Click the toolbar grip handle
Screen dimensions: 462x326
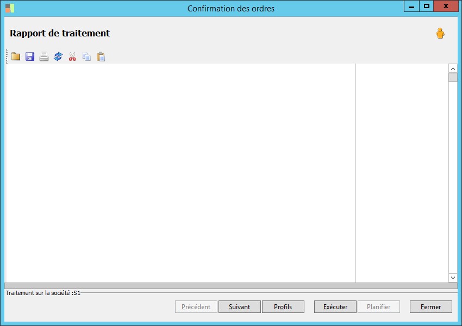click(7, 57)
